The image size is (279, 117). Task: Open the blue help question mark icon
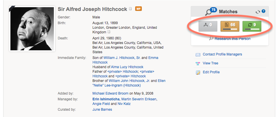pyautogui.click(x=264, y=11)
